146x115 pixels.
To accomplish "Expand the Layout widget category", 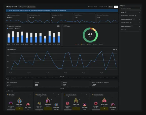I will coord(130,12).
